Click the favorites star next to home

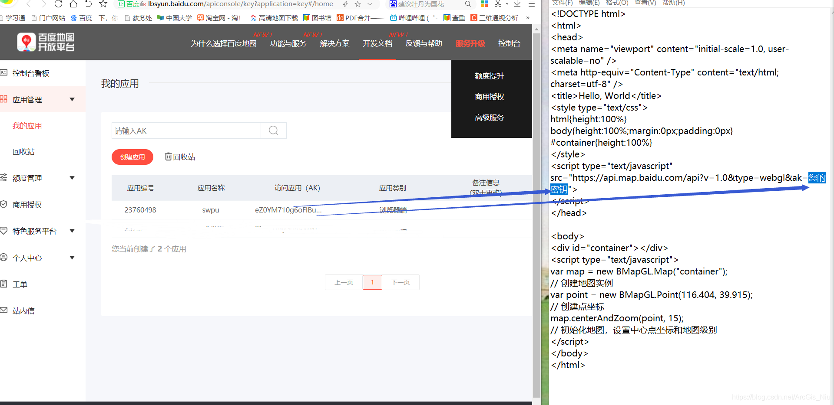click(x=103, y=4)
